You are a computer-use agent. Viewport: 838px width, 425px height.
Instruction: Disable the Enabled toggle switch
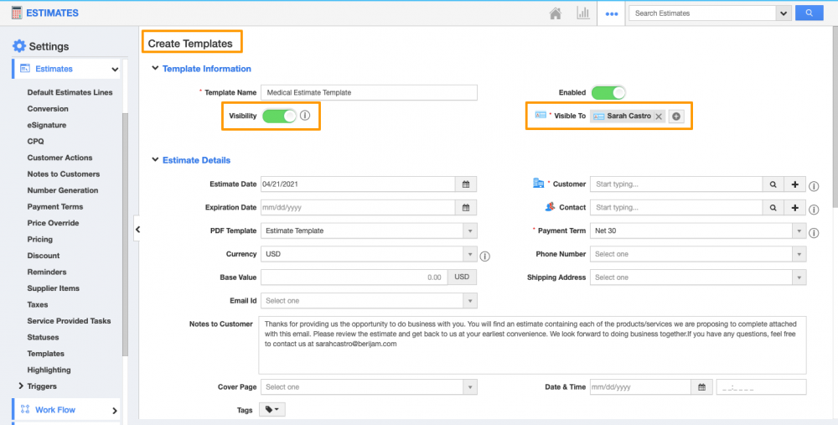click(608, 92)
